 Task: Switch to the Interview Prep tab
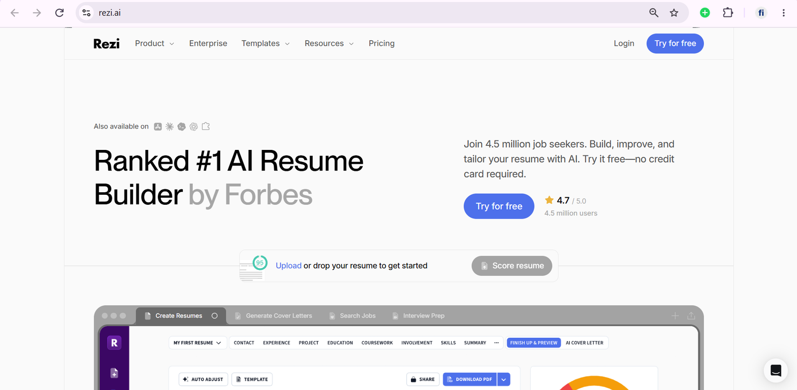(418, 316)
